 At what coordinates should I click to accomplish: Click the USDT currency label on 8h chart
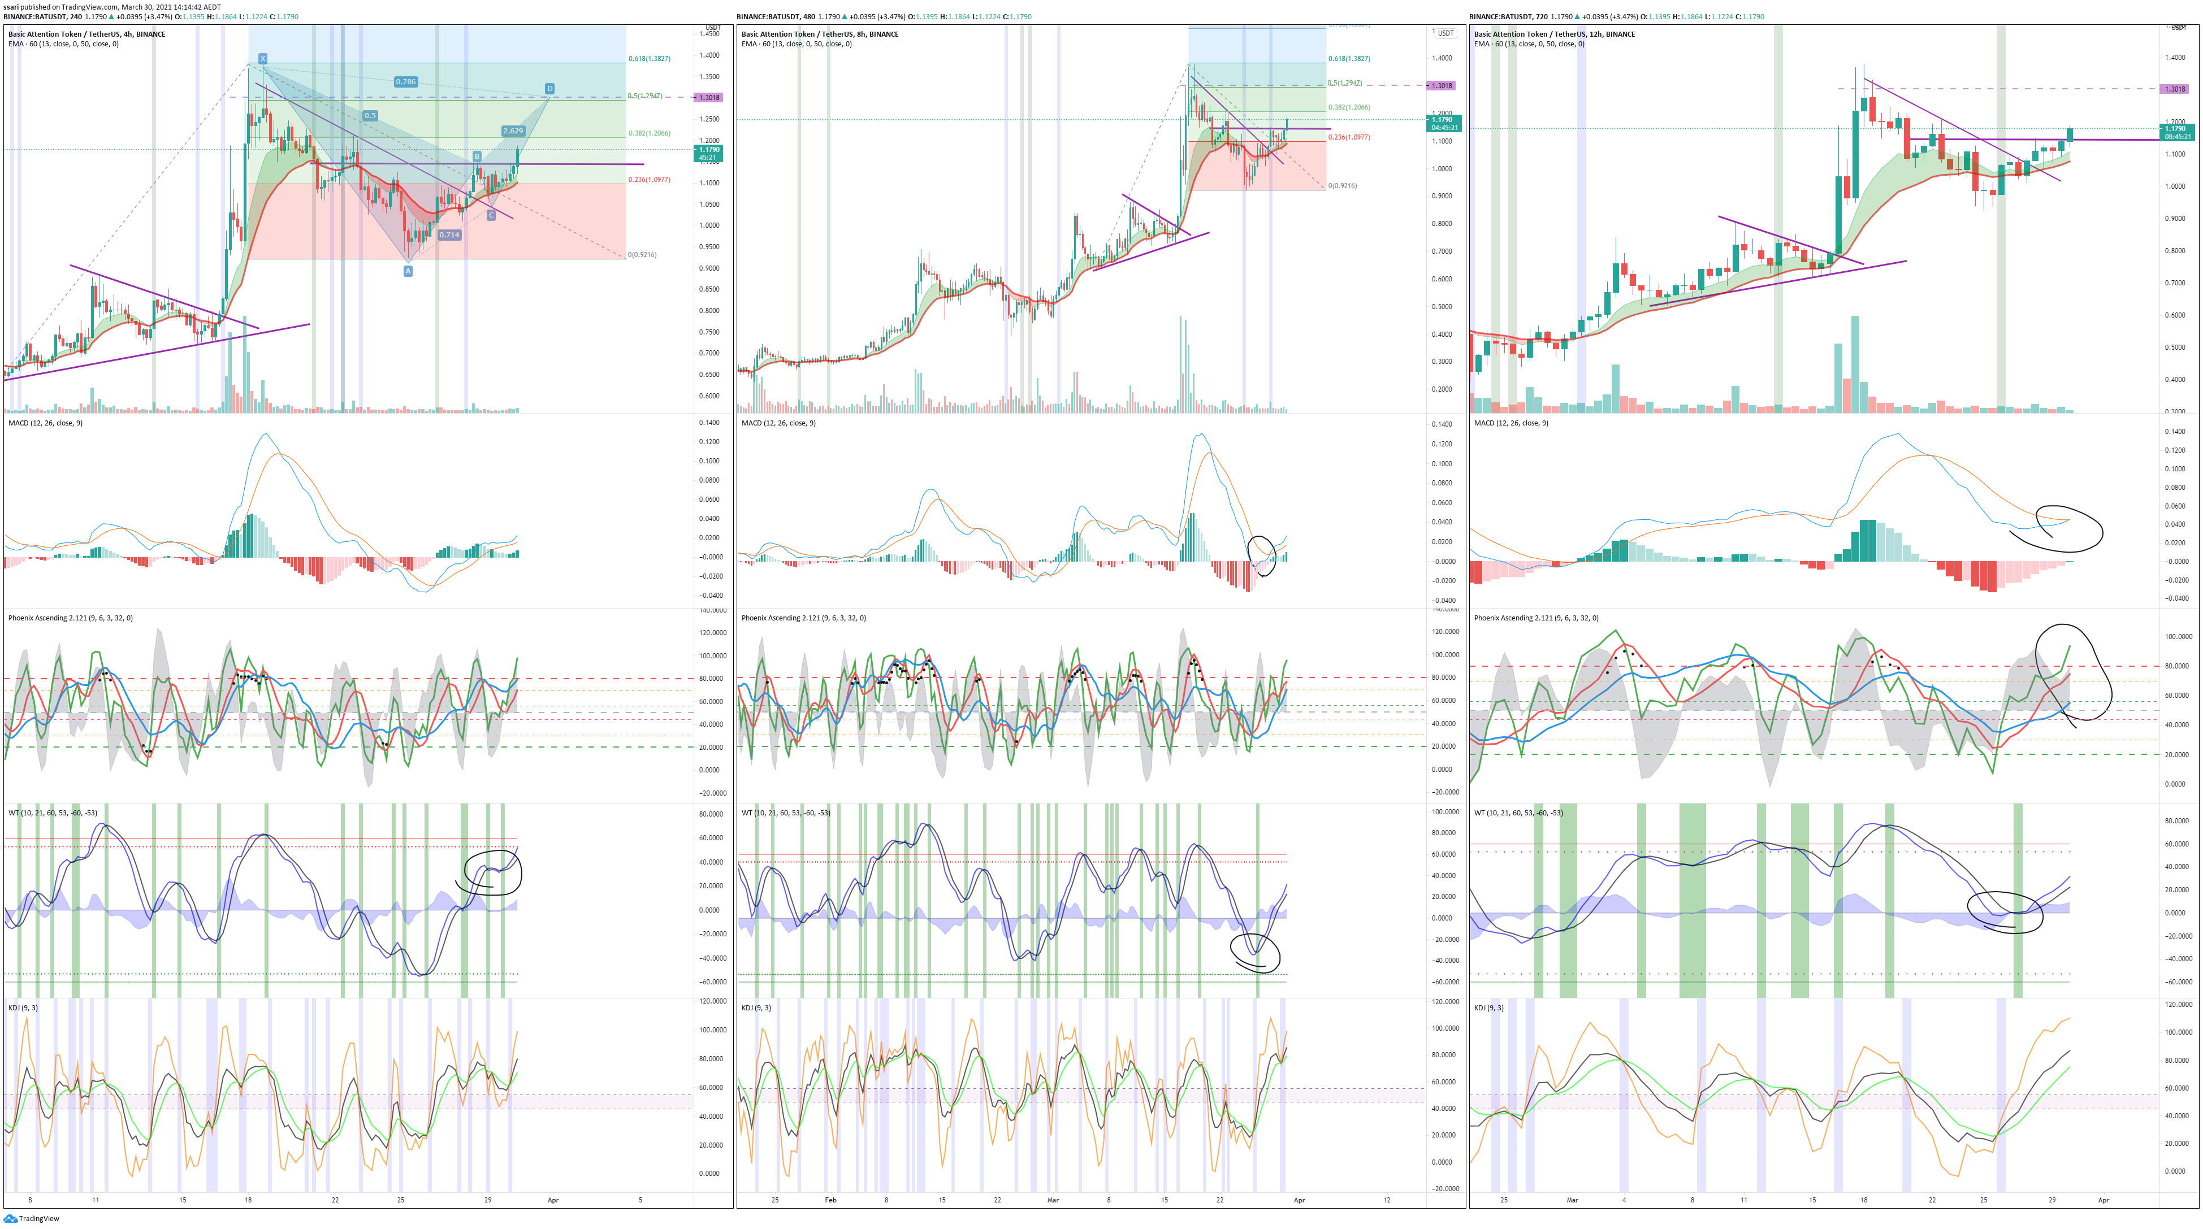click(x=1445, y=33)
